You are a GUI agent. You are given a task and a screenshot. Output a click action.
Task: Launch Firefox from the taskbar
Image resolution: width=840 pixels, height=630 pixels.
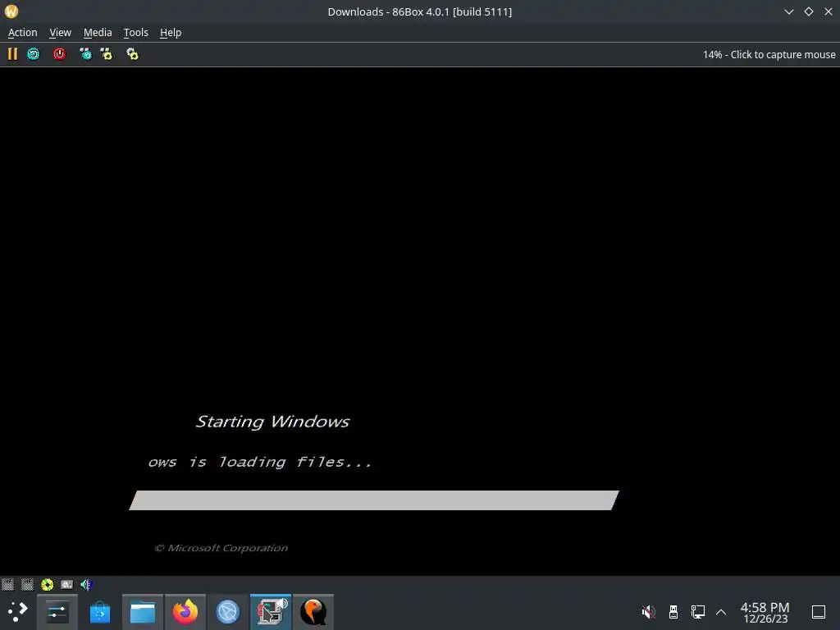(185, 612)
